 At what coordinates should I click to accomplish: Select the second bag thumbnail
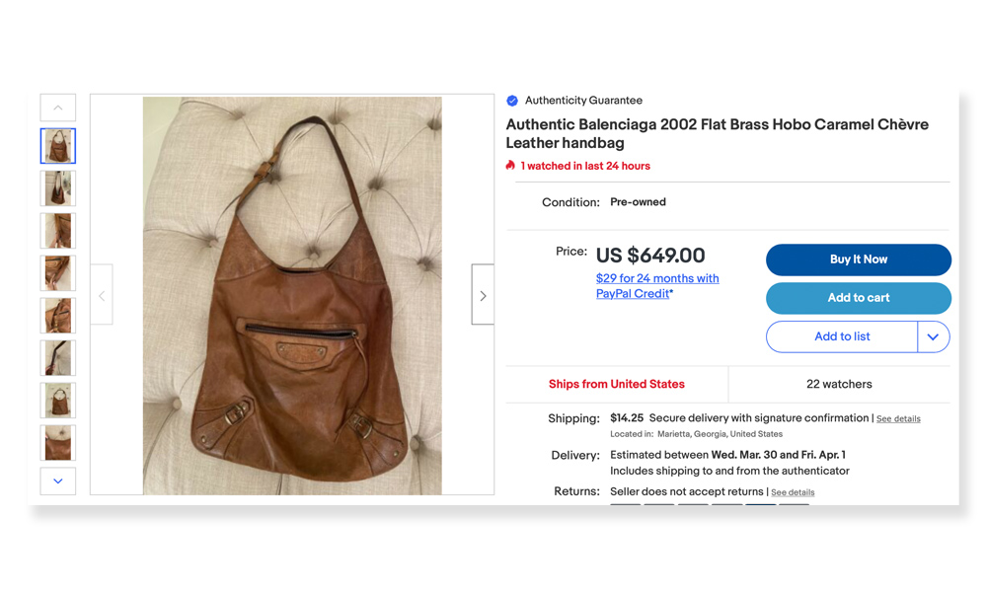(57, 187)
